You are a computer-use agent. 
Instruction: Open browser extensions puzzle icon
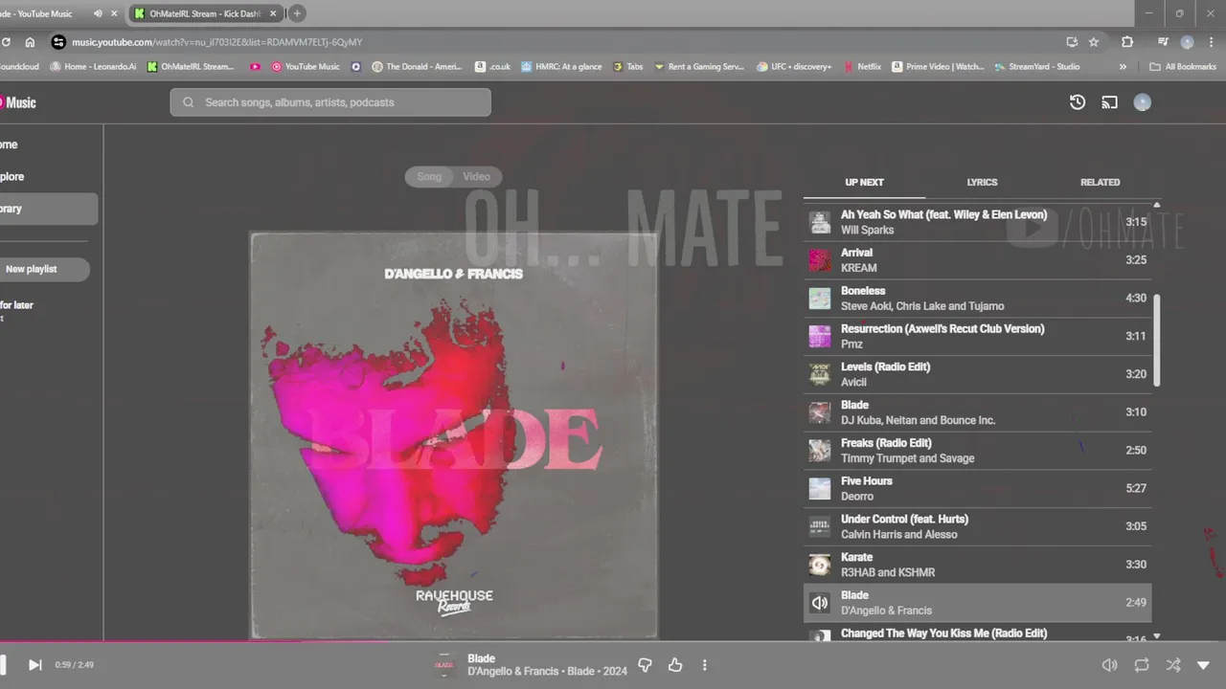pos(1127,42)
